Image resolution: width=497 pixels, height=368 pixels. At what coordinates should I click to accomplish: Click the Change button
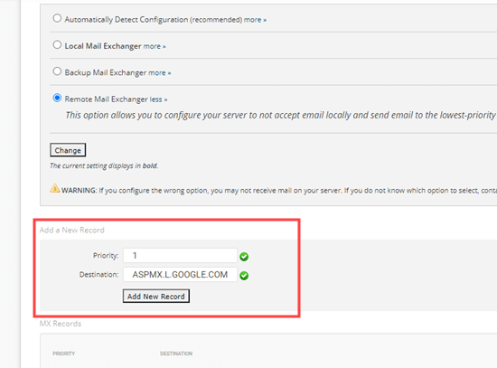click(68, 150)
